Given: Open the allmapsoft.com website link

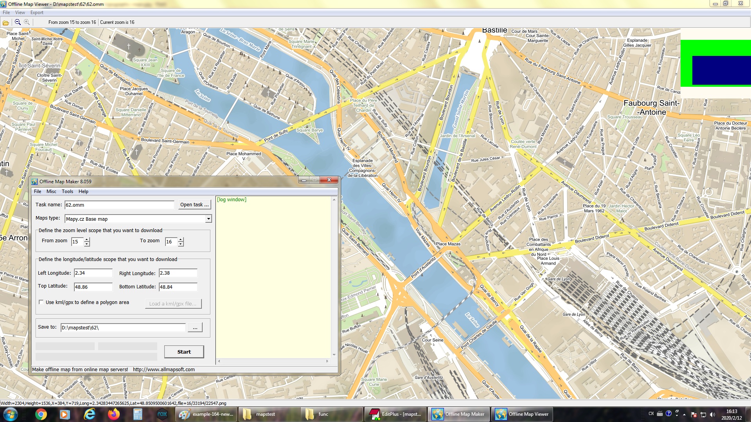Looking at the screenshot, I should pos(163,369).
